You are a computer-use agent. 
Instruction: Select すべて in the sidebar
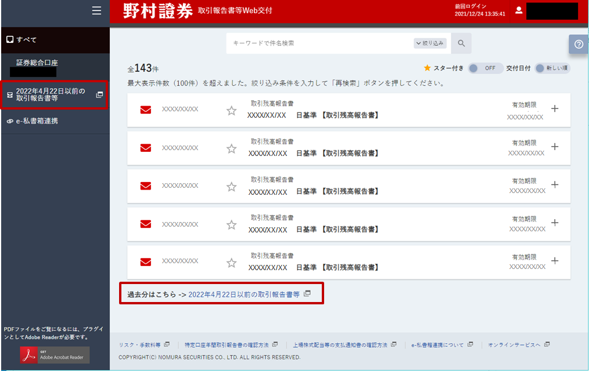56,40
